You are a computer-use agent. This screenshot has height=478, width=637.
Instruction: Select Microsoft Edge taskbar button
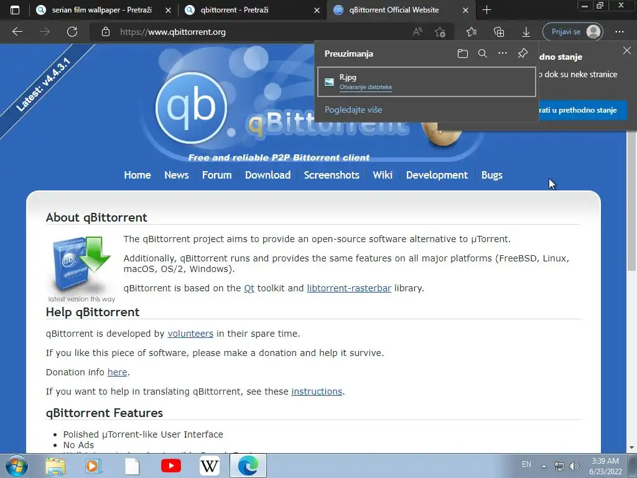(x=248, y=466)
